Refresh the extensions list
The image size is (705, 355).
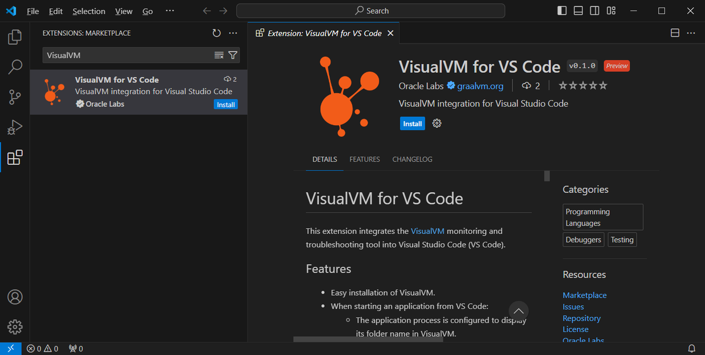pyautogui.click(x=217, y=34)
